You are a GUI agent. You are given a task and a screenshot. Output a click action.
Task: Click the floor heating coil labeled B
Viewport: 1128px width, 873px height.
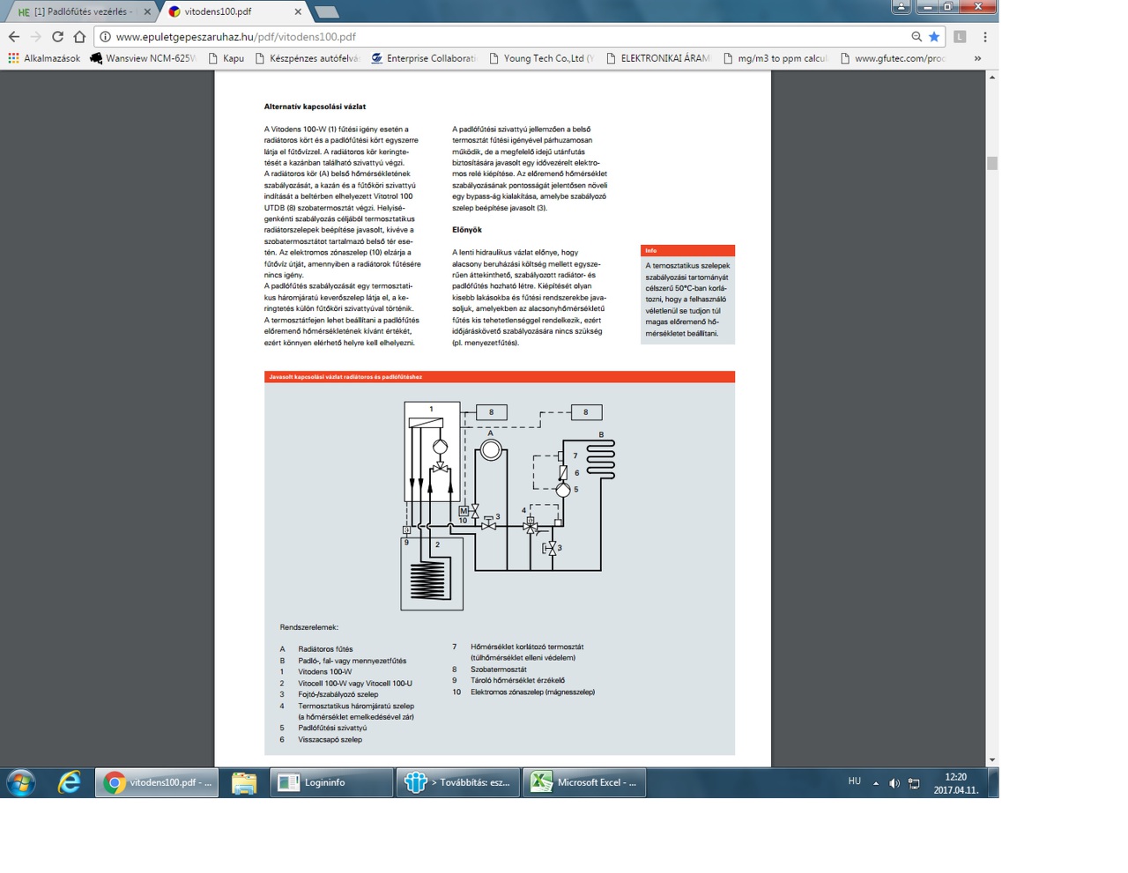coord(600,459)
